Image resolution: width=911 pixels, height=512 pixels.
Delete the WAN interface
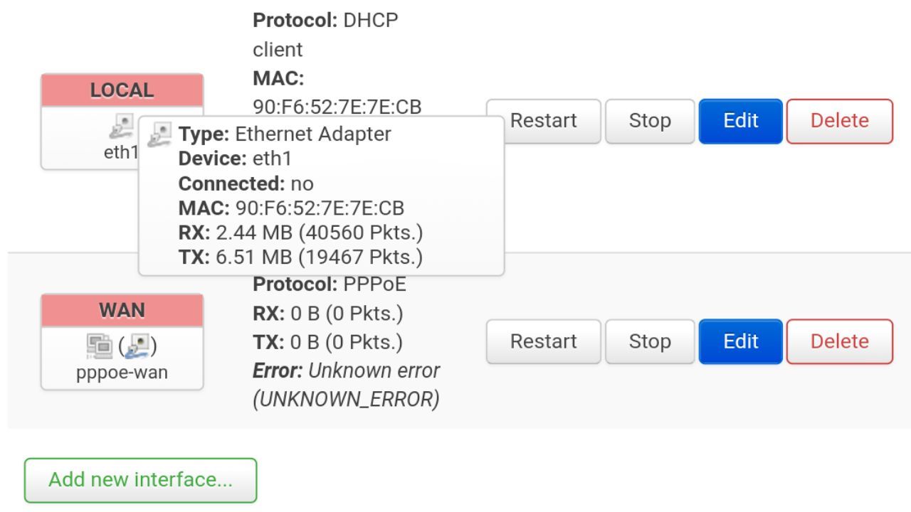839,341
